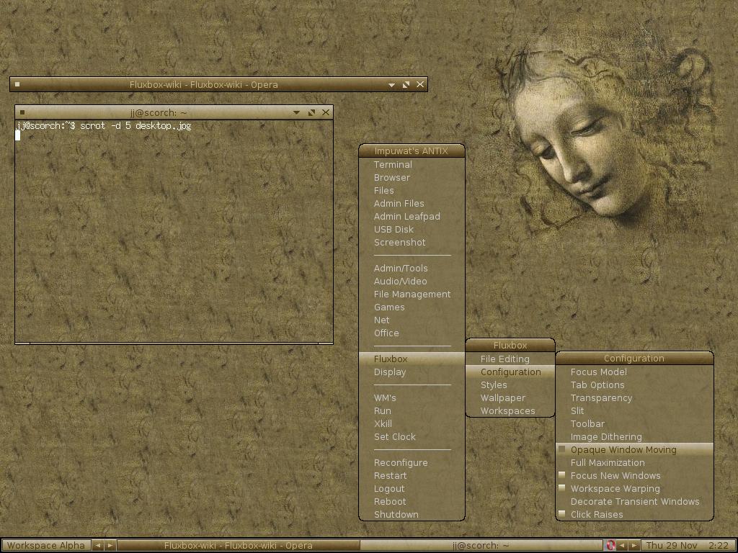Open Wallpaper in Fluxbox submenu
This screenshot has width=738, height=553.
pyautogui.click(x=510, y=397)
